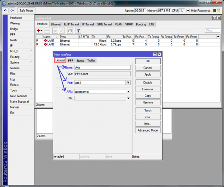Screen dimensions: 224x187
Task: Open the Bonding tab
Action: tap(141, 24)
